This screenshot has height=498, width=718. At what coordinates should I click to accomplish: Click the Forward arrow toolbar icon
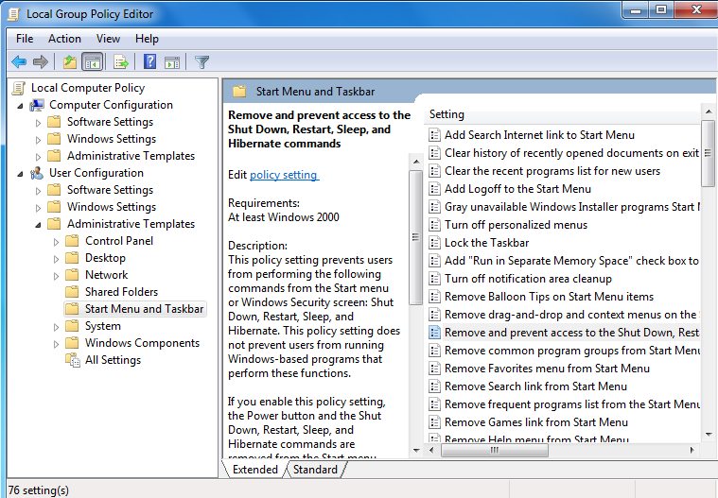[x=41, y=61]
